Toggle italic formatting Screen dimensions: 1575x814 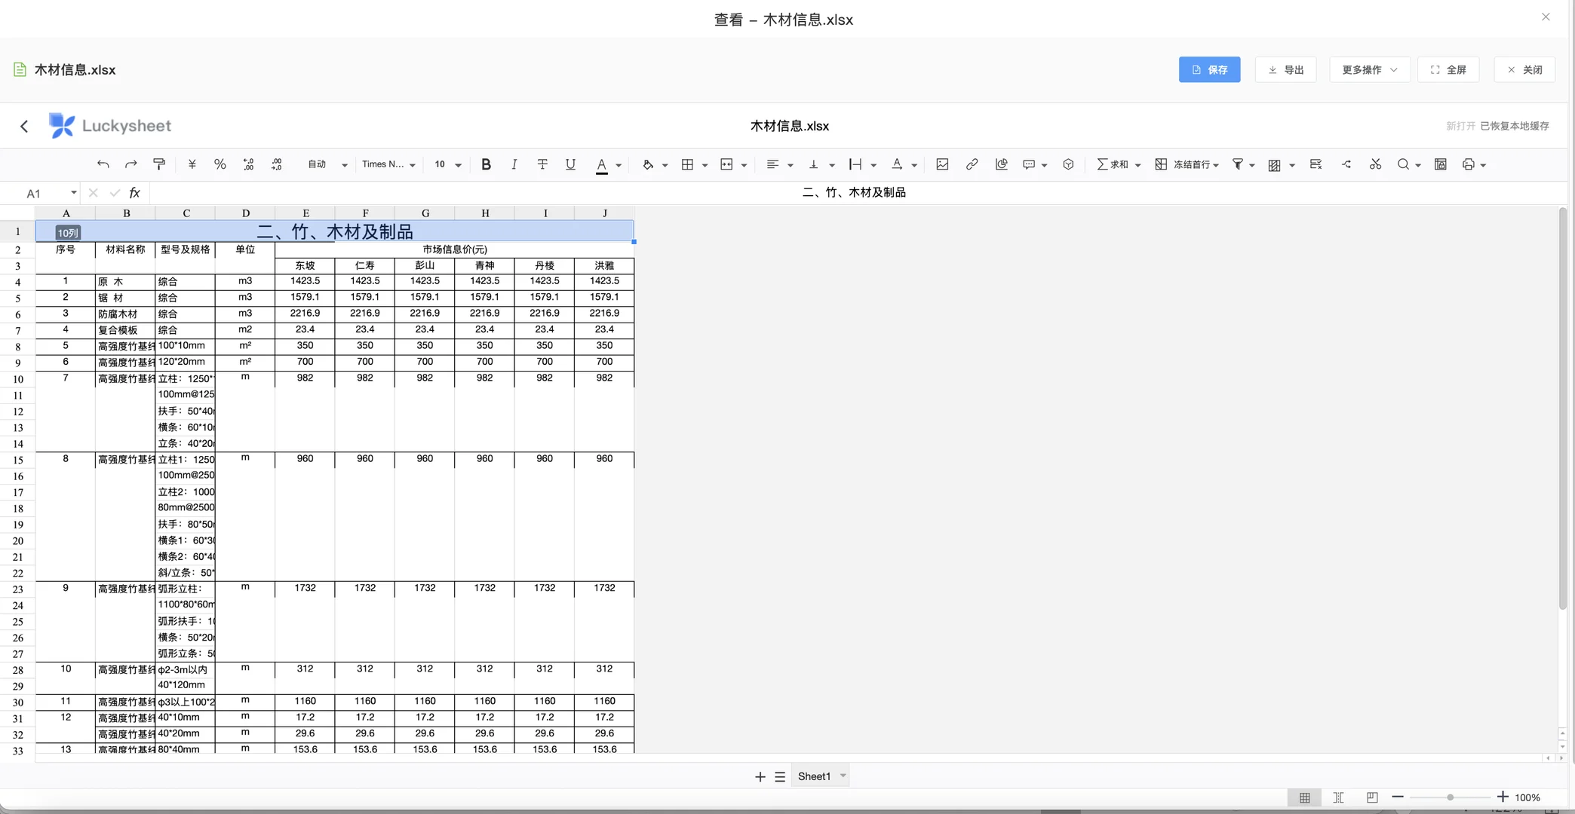click(x=514, y=164)
